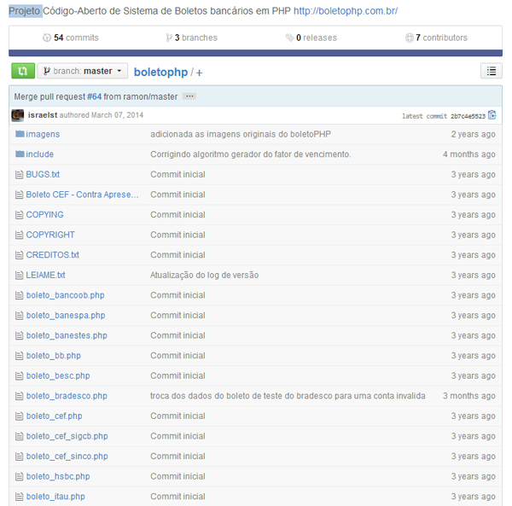The width and height of the screenshot is (512, 506).
Task: Open boleto_besc.php file
Action: [x=58, y=375]
